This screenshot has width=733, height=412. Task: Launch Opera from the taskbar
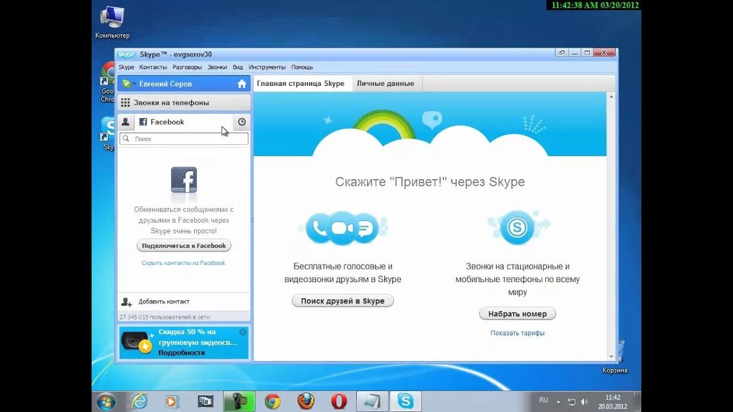339,401
